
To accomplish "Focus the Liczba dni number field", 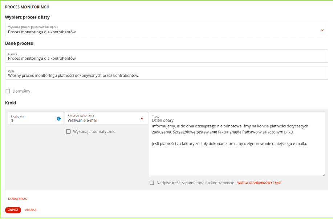I will coord(36,118).
